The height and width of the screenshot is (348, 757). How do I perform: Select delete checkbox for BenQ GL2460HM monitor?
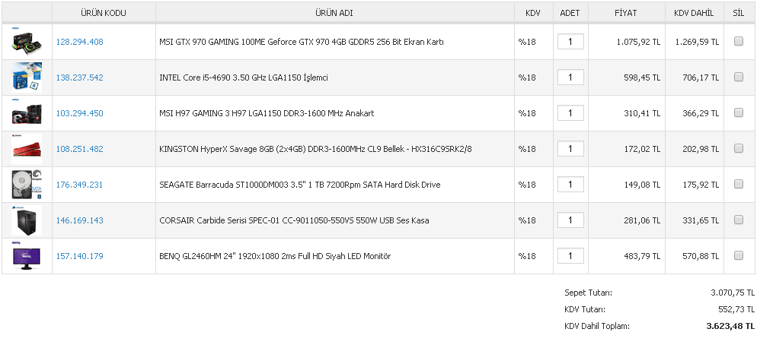738,256
